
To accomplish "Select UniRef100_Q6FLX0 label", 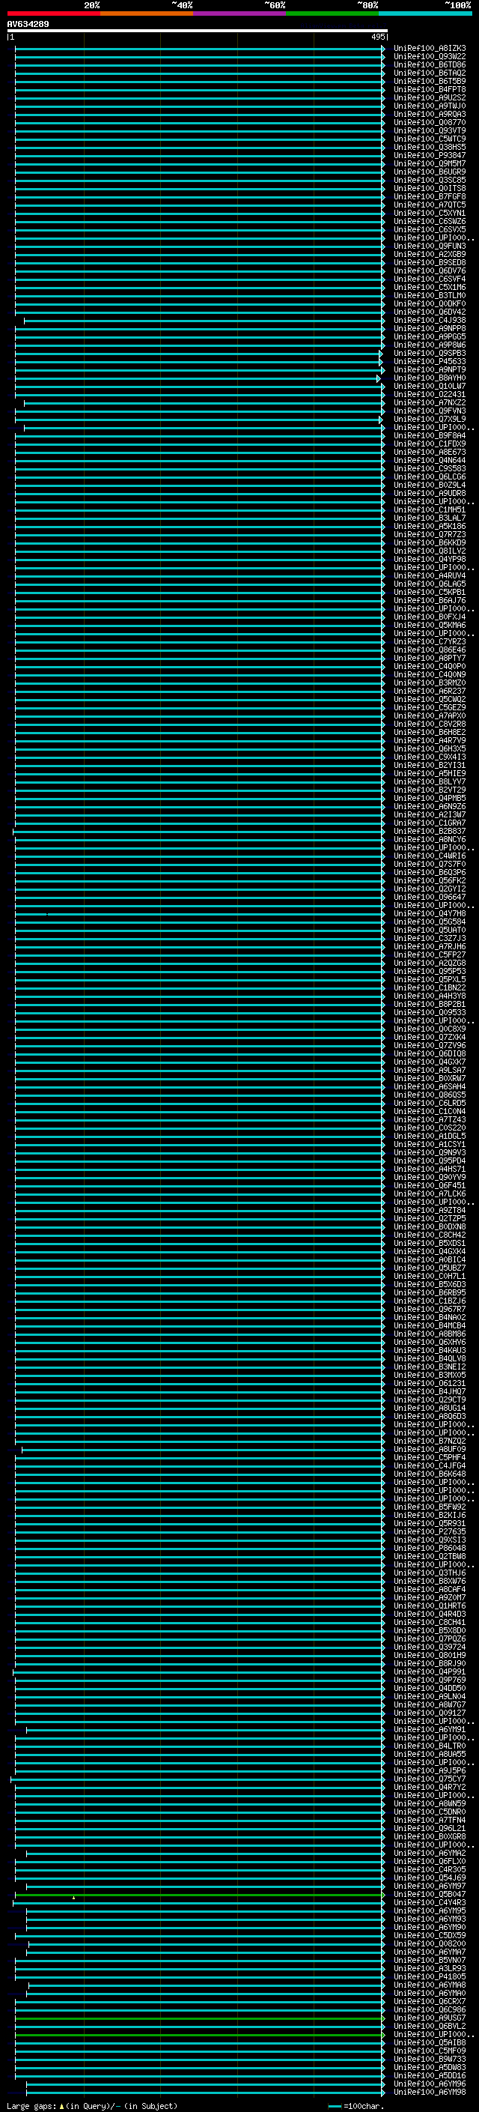I will point(430,1861).
